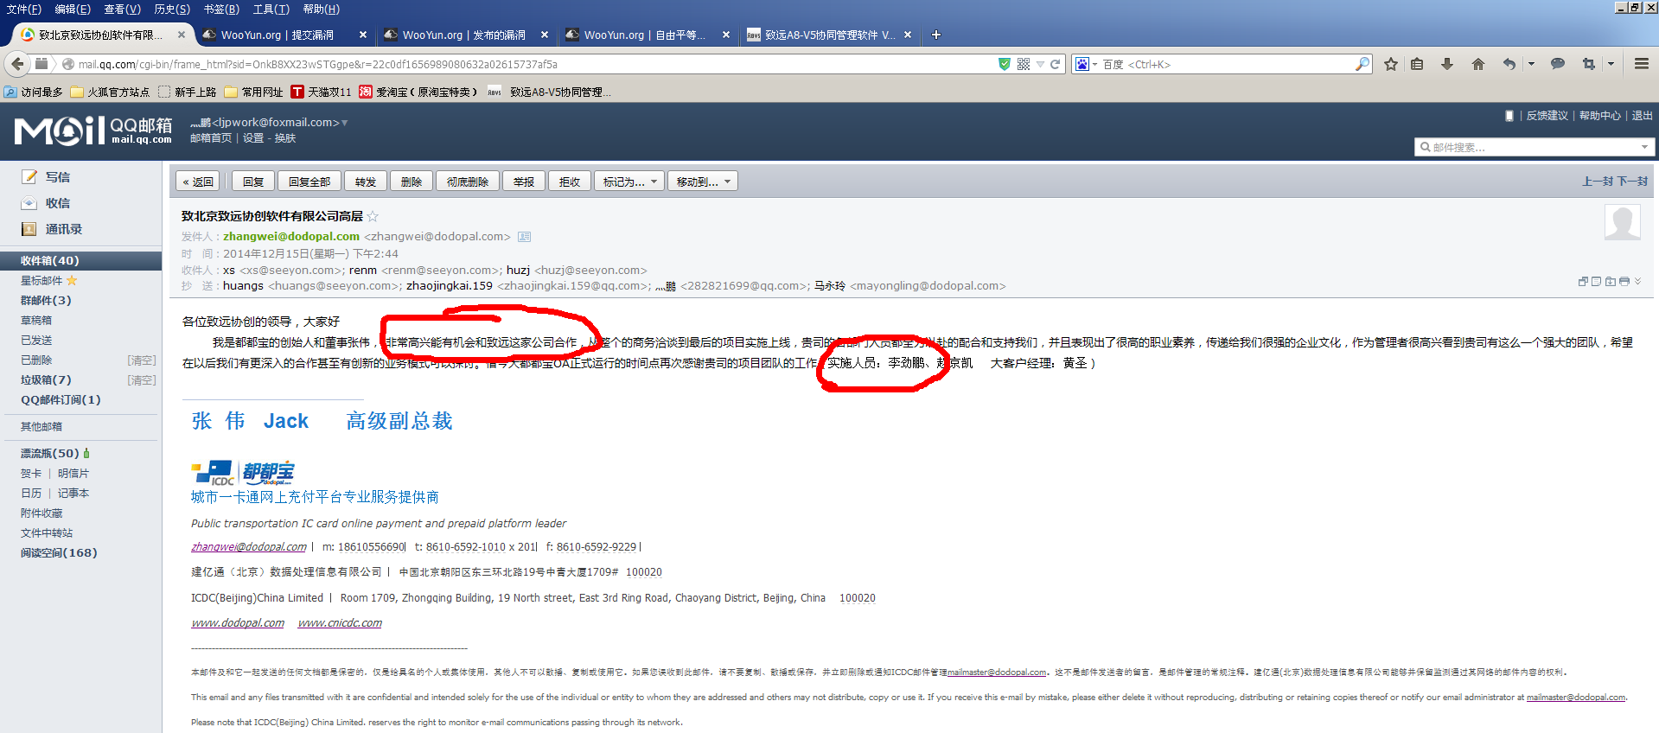Open address bar history dropdown arrow
The image size is (1659, 733).
click(1040, 64)
